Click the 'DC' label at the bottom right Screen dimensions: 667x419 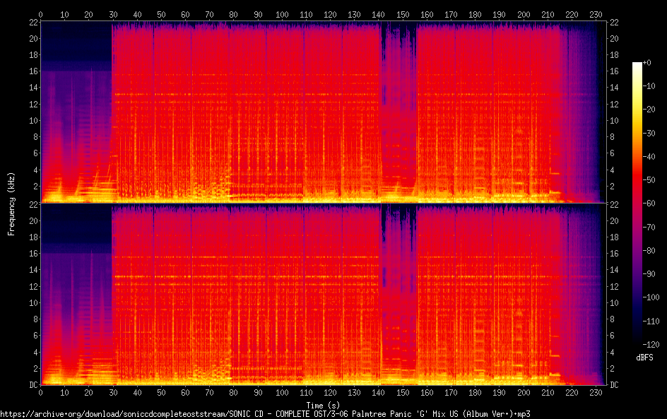[x=615, y=385]
